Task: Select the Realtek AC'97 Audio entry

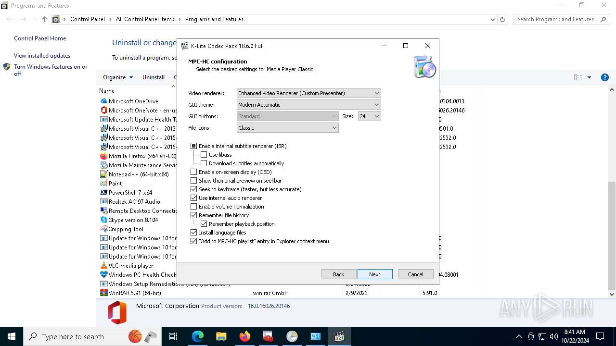Action: pos(134,202)
